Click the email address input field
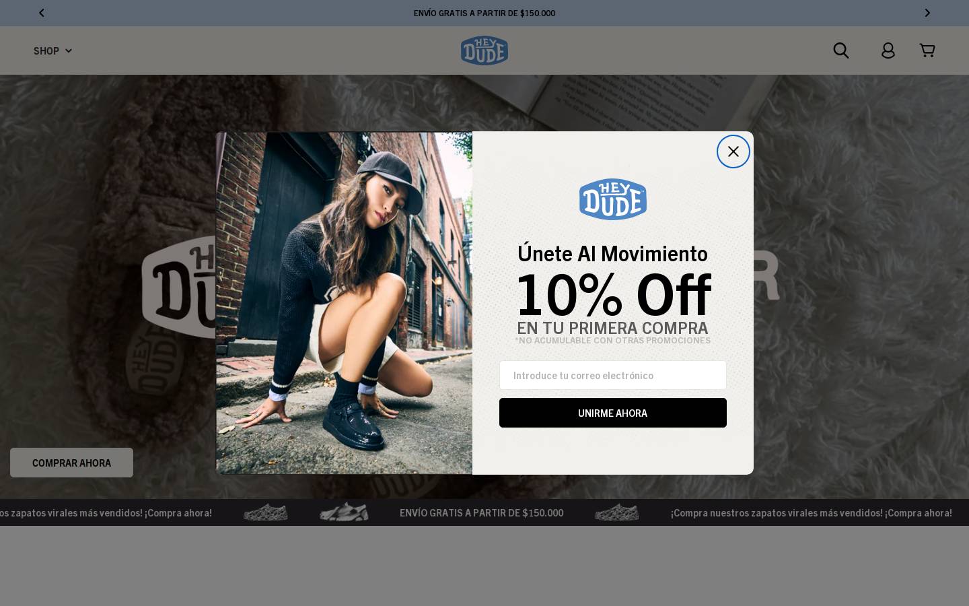 pyautogui.click(x=613, y=375)
